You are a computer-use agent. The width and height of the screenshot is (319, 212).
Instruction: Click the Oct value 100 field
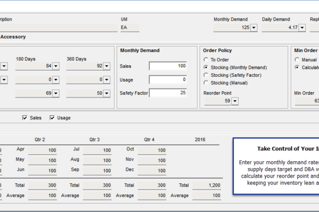(x=152, y=151)
